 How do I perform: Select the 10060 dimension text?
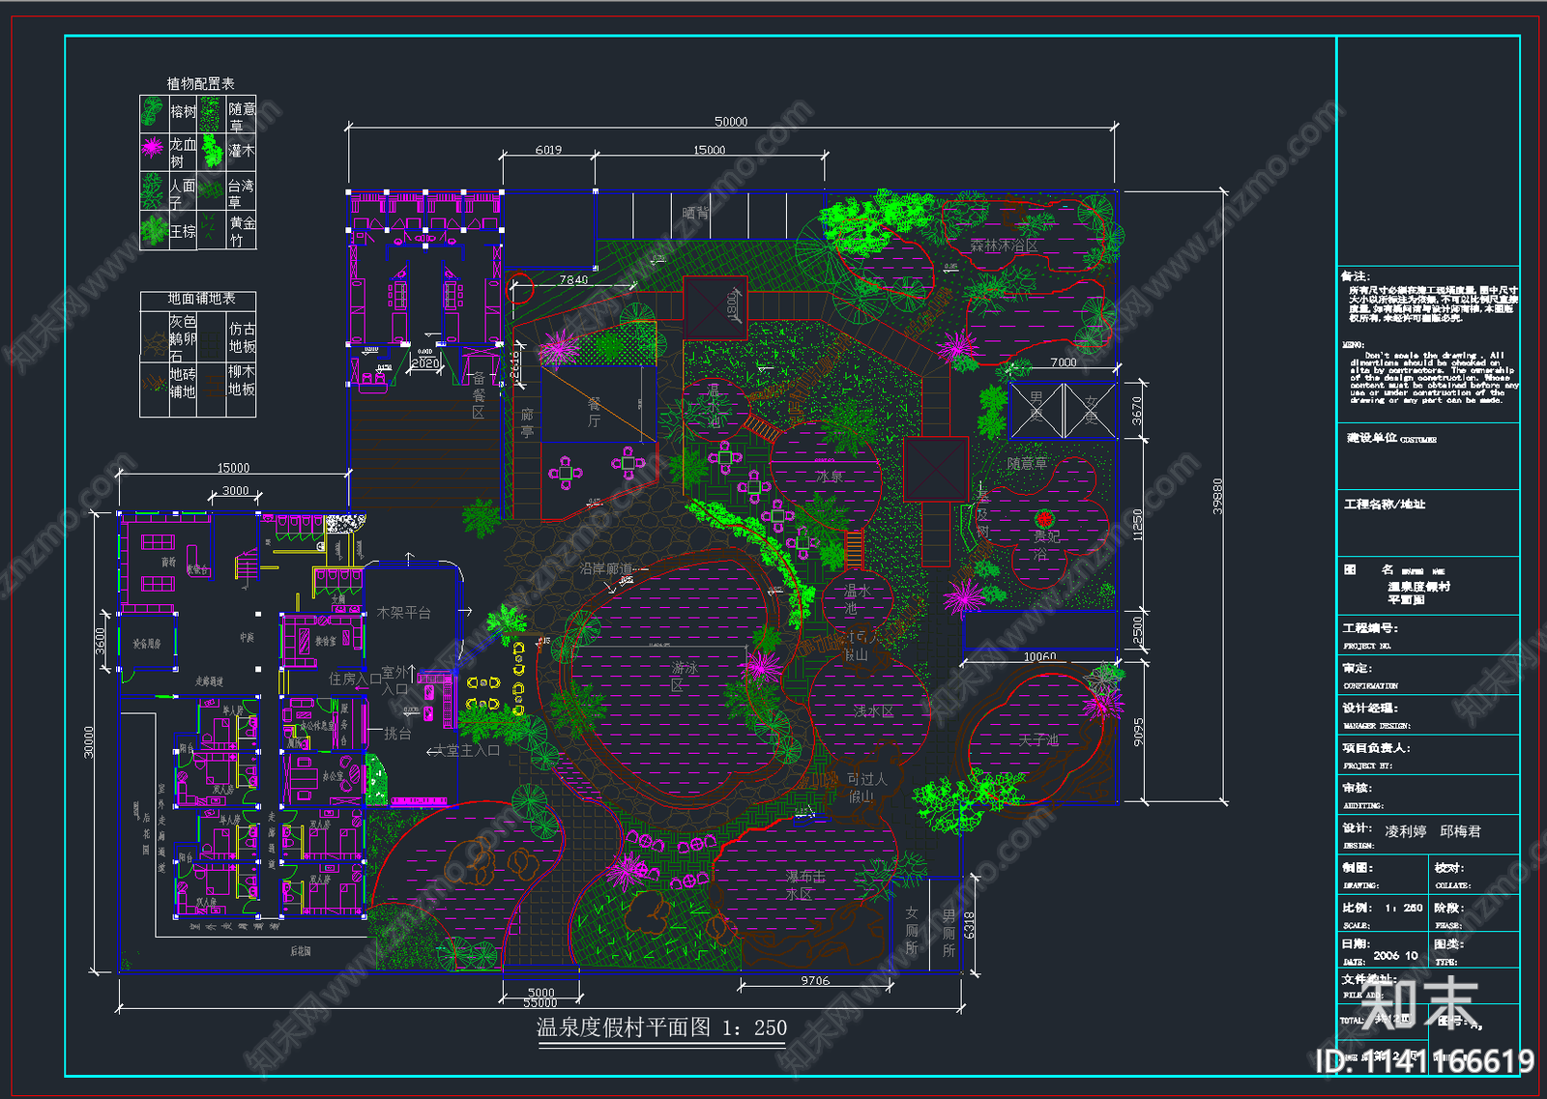pos(1040,657)
